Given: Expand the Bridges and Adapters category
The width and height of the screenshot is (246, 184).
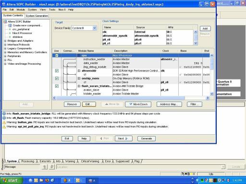Looking at the screenshot, I should 5,41.
